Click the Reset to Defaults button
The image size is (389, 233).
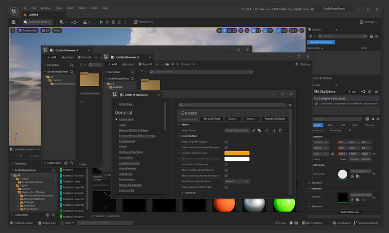(x=275, y=118)
